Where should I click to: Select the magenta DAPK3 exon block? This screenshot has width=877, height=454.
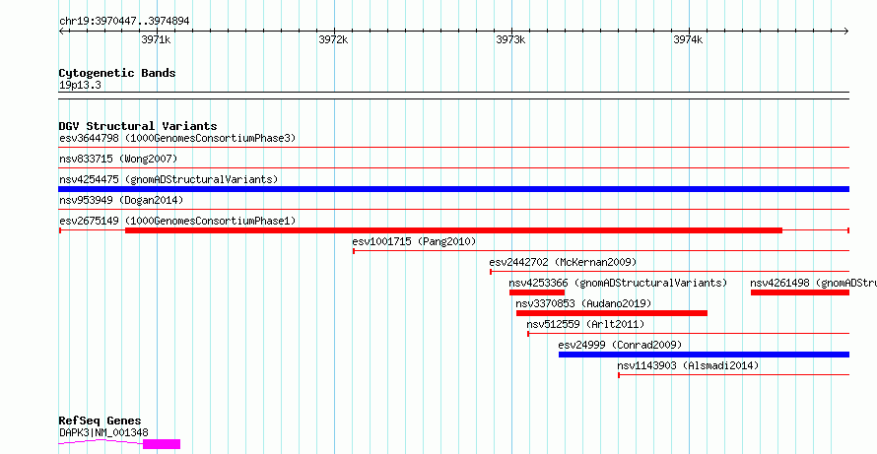pos(162,444)
